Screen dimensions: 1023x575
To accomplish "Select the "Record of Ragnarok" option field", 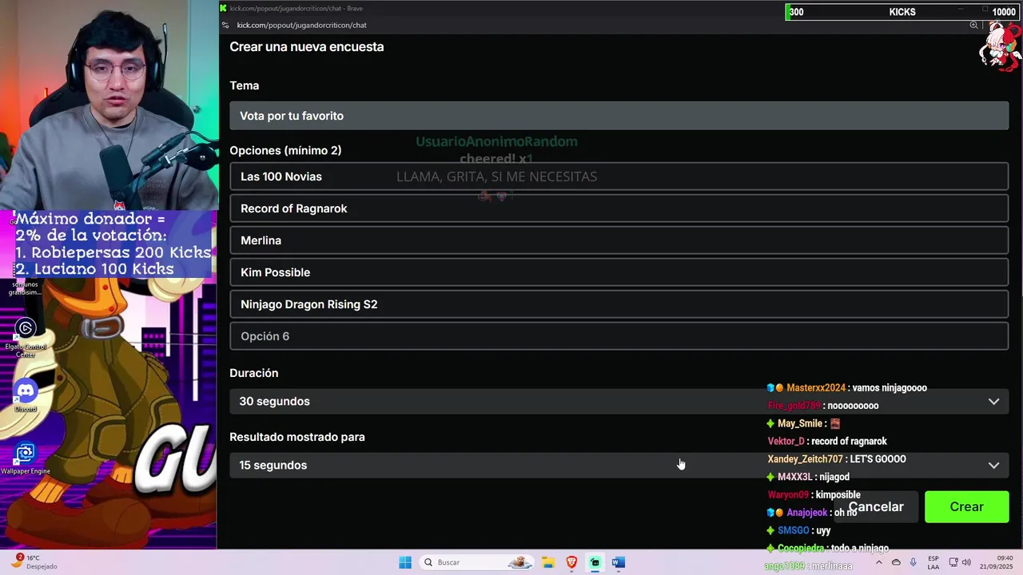I will click(619, 208).
